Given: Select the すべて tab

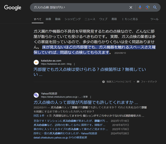Looking at the screenshot, I should (x=38, y=19).
